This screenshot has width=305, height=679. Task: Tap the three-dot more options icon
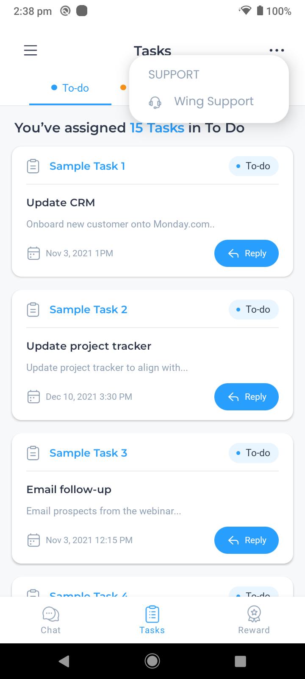[x=277, y=51]
